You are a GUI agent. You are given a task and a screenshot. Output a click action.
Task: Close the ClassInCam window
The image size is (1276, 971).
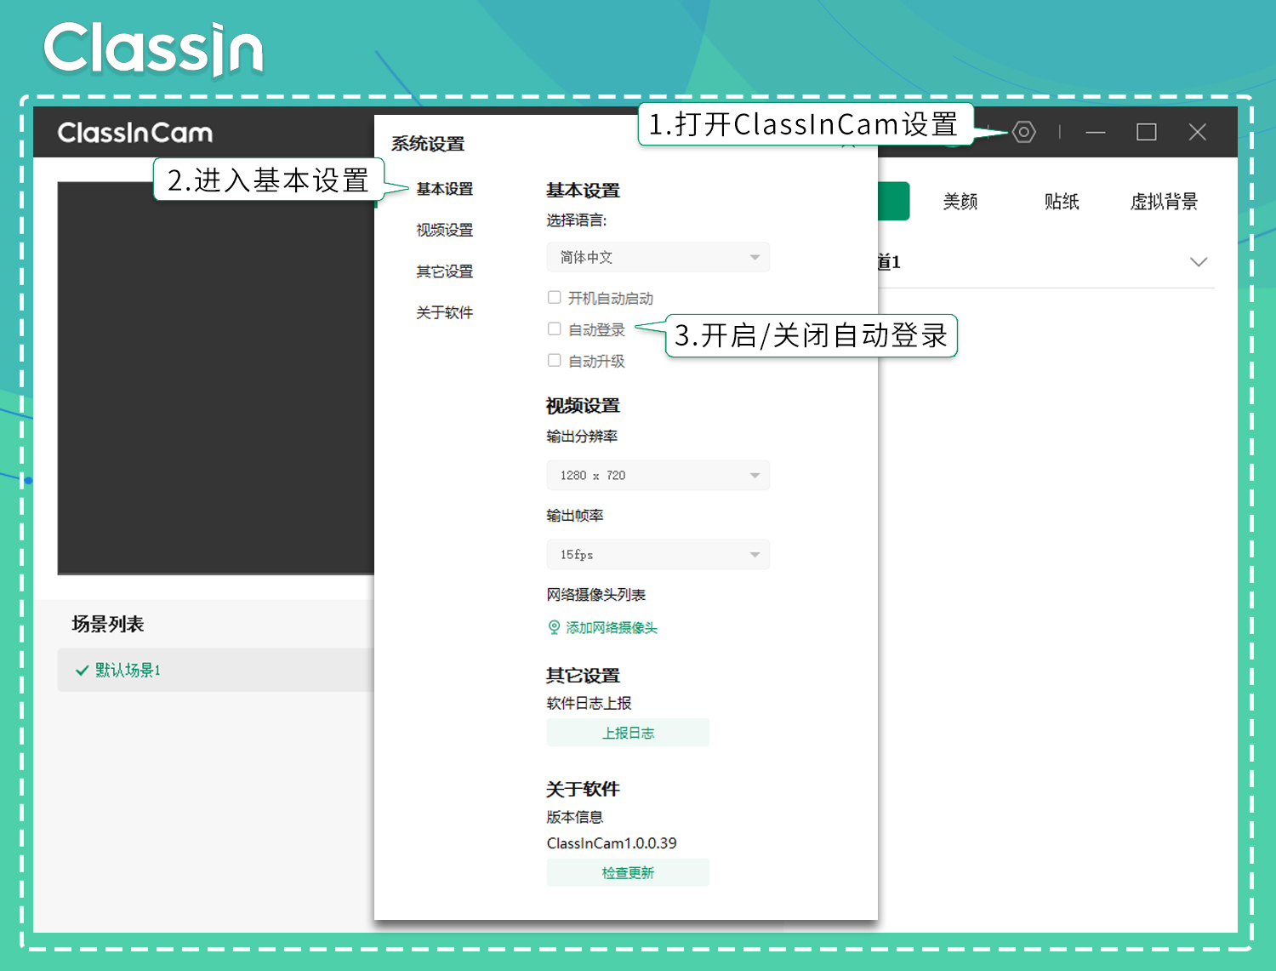pyautogui.click(x=1198, y=132)
